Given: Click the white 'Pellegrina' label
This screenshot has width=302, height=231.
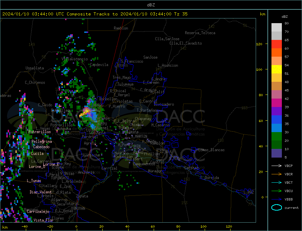Looking at the screenshot, I should 42,141.
